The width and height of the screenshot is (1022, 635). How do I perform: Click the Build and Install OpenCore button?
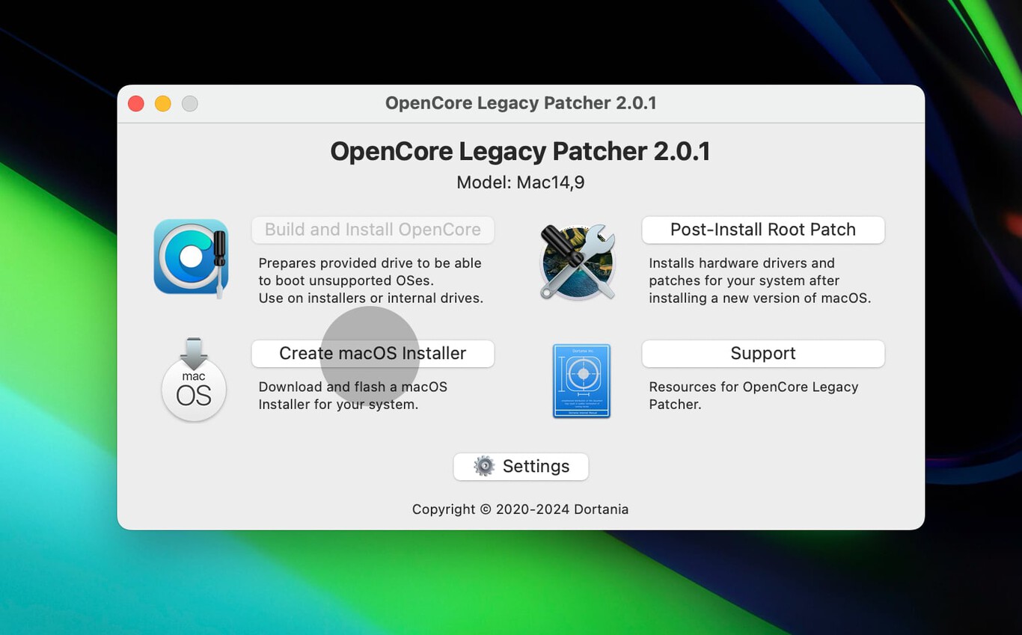click(373, 230)
